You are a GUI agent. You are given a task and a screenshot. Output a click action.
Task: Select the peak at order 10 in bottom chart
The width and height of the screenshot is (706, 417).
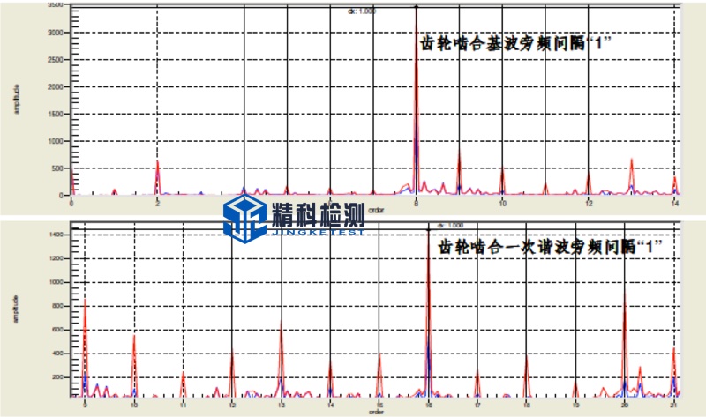pos(134,337)
